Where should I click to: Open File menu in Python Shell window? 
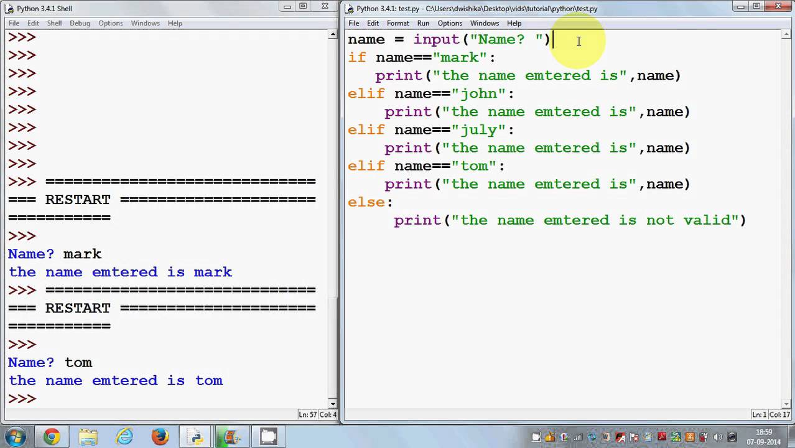point(14,23)
